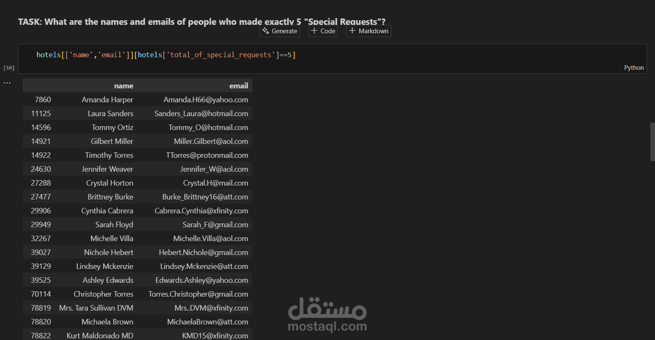Viewport: 655px width, 340px height.
Task: Click the TASK markdown heading text
Action: (202, 21)
